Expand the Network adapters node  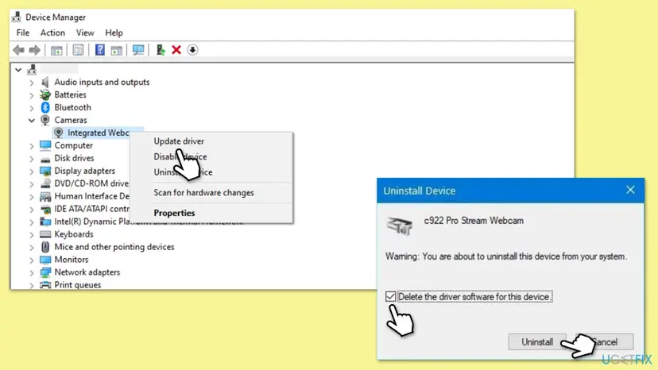[32, 272]
